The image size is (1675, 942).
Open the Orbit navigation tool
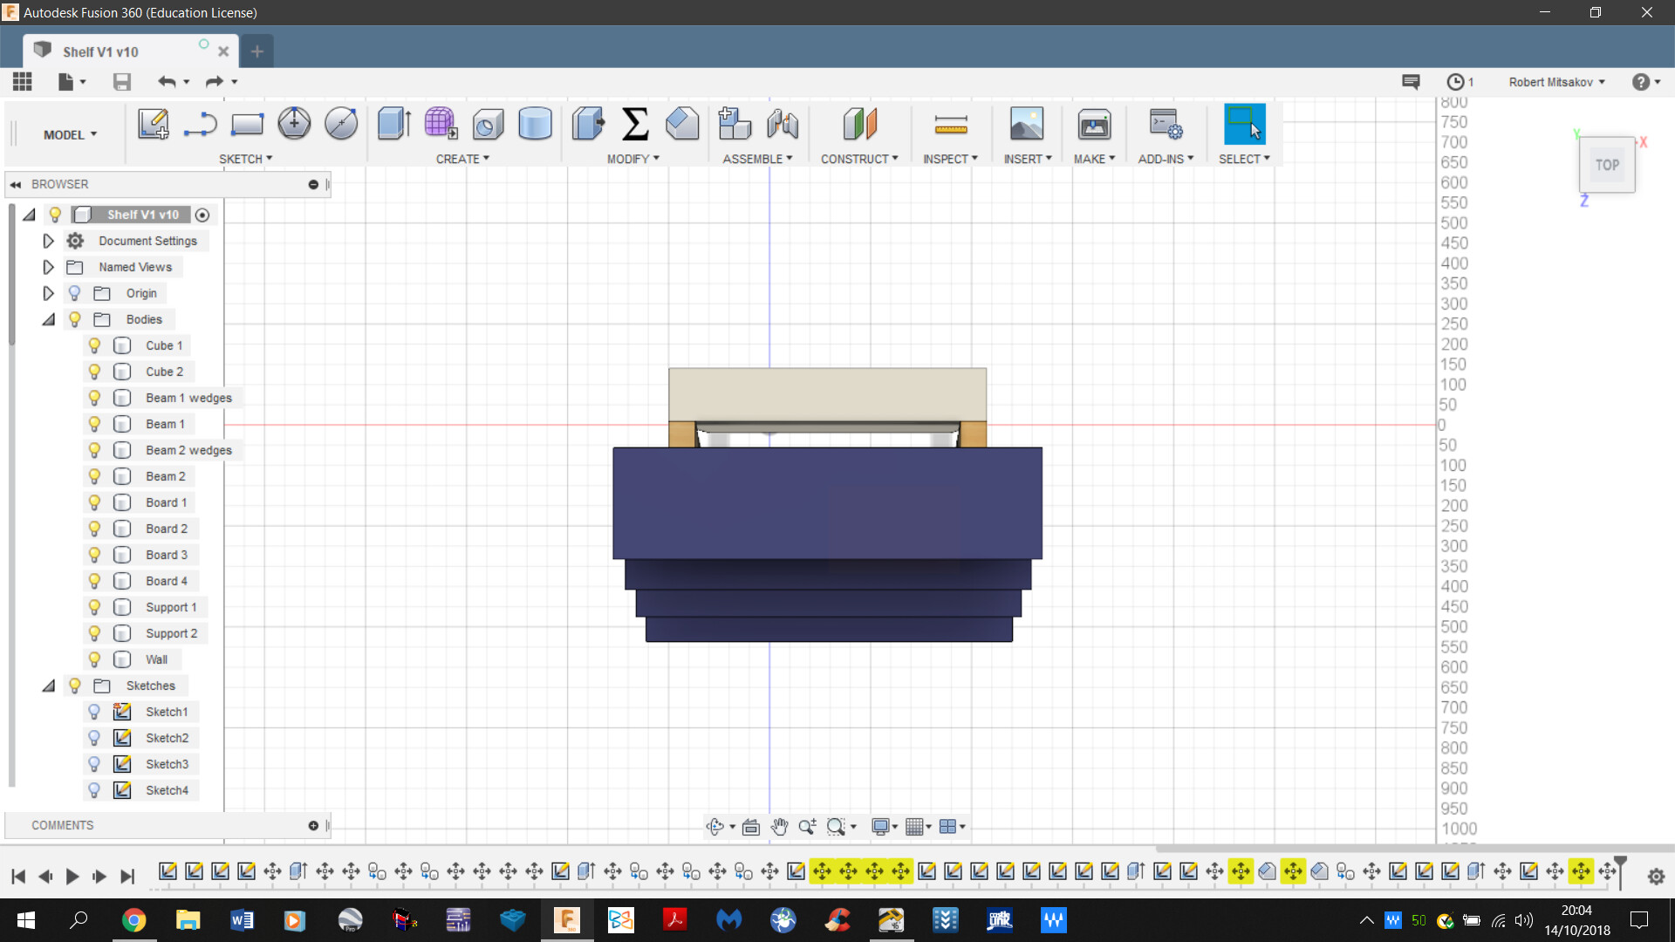[715, 826]
